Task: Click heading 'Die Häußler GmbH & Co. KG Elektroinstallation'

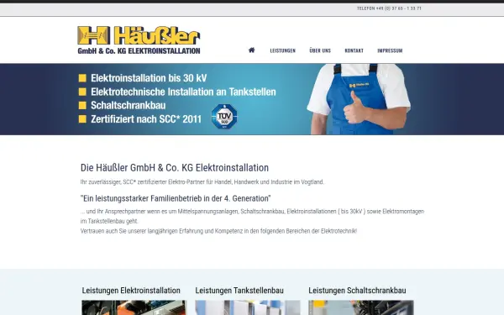Action: pyautogui.click(x=175, y=167)
